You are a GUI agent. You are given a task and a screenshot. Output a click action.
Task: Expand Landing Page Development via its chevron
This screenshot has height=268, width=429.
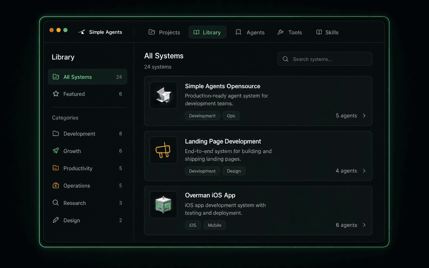coord(364,171)
